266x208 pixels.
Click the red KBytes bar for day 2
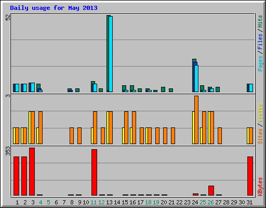(x=24, y=176)
